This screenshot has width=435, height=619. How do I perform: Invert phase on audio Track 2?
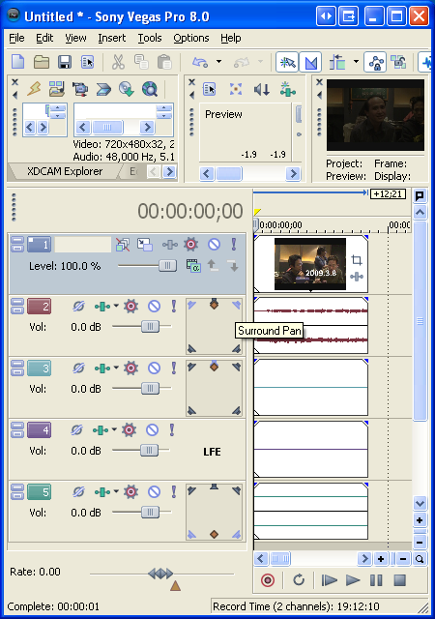[x=78, y=306]
